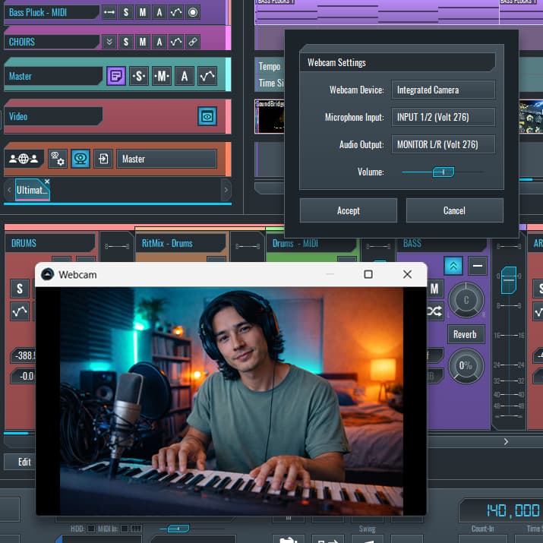Viewport: 543px width, 543px height.
Task: Click the link icon on CHOIRS track
Action: (x=193, y=42)
